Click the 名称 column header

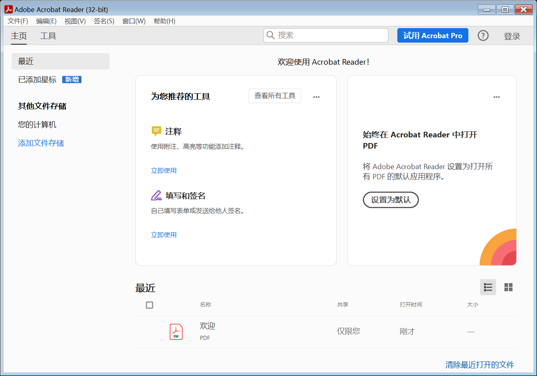205,304
